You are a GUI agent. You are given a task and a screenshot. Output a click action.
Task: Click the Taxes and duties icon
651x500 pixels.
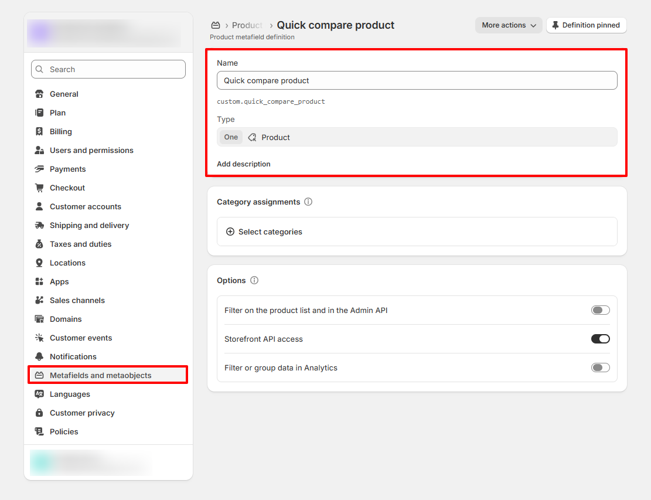tap(39, 244)
